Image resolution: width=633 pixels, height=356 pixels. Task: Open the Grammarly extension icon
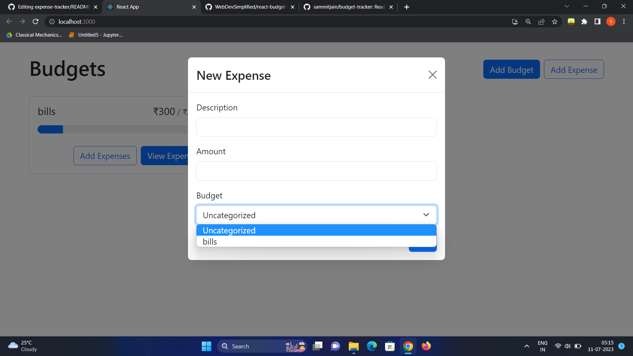[571, 21]
